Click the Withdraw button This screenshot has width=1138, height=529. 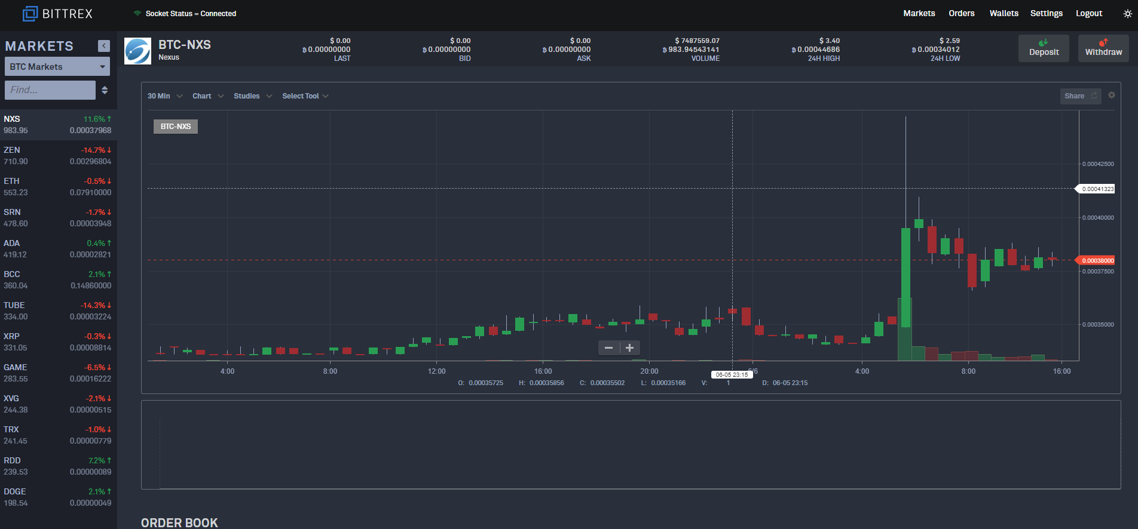point(1103,48)
